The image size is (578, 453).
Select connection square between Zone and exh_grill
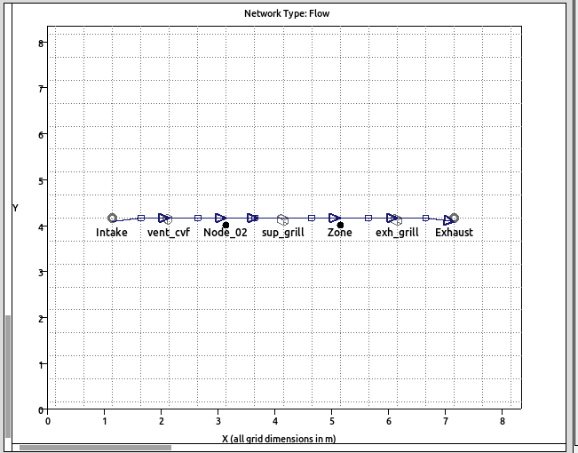pos(368,218)
